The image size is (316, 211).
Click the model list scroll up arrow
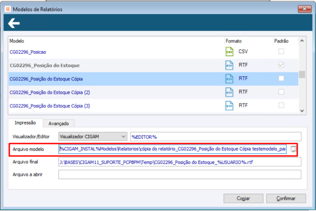(302, 41)
